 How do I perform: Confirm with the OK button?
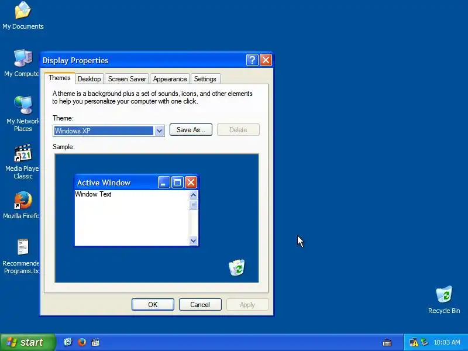[x=153, y=304]
